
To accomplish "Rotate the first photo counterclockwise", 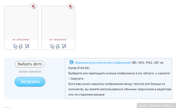I will coord(15,46).
